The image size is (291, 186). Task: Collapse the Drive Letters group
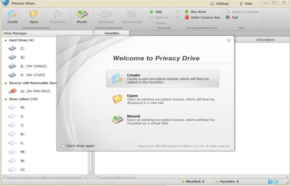pyautogui.click(x=5, y=99)
